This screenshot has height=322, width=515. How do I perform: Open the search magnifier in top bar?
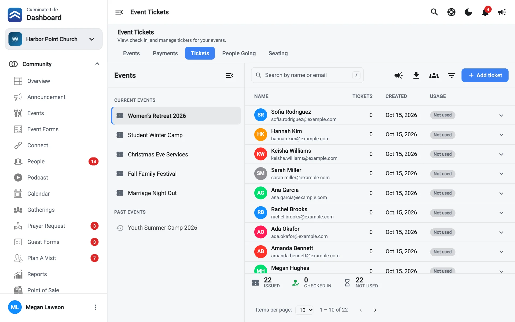tap(434, 12)
